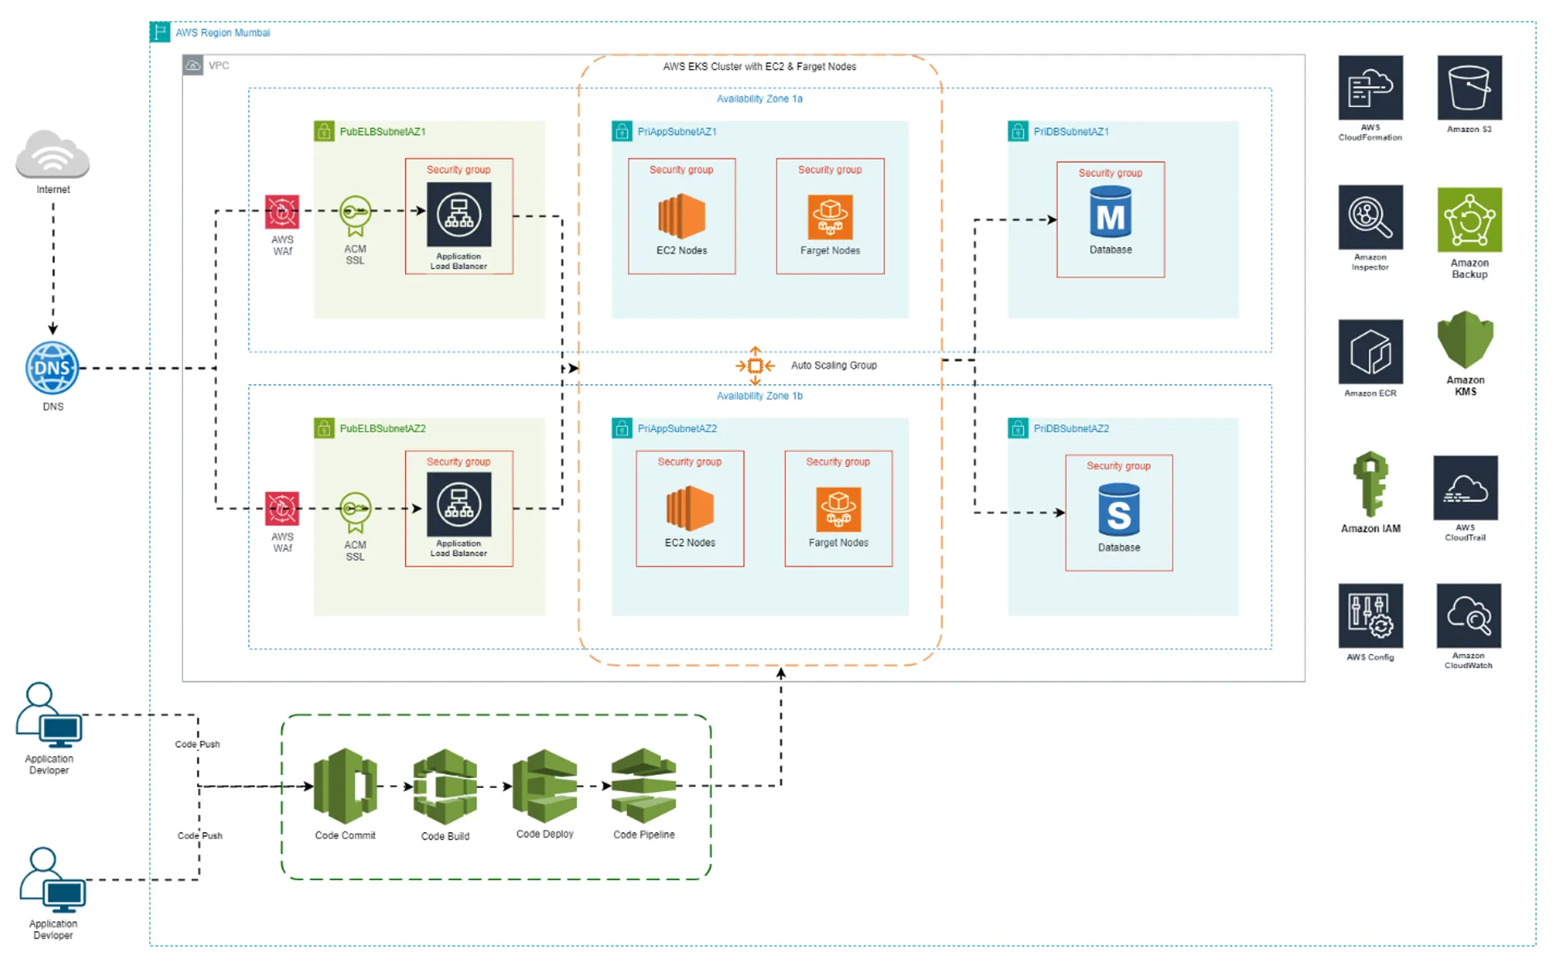The width and height of the screenshot is (1561, 979).
Task: Click the Auto Scaling Group icon
Action: coord(754,366)
